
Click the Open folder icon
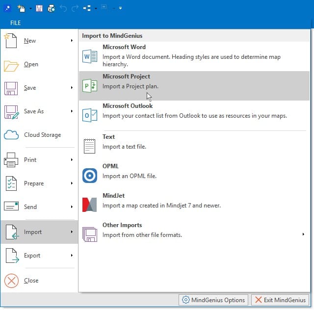(x=11, y=66)
